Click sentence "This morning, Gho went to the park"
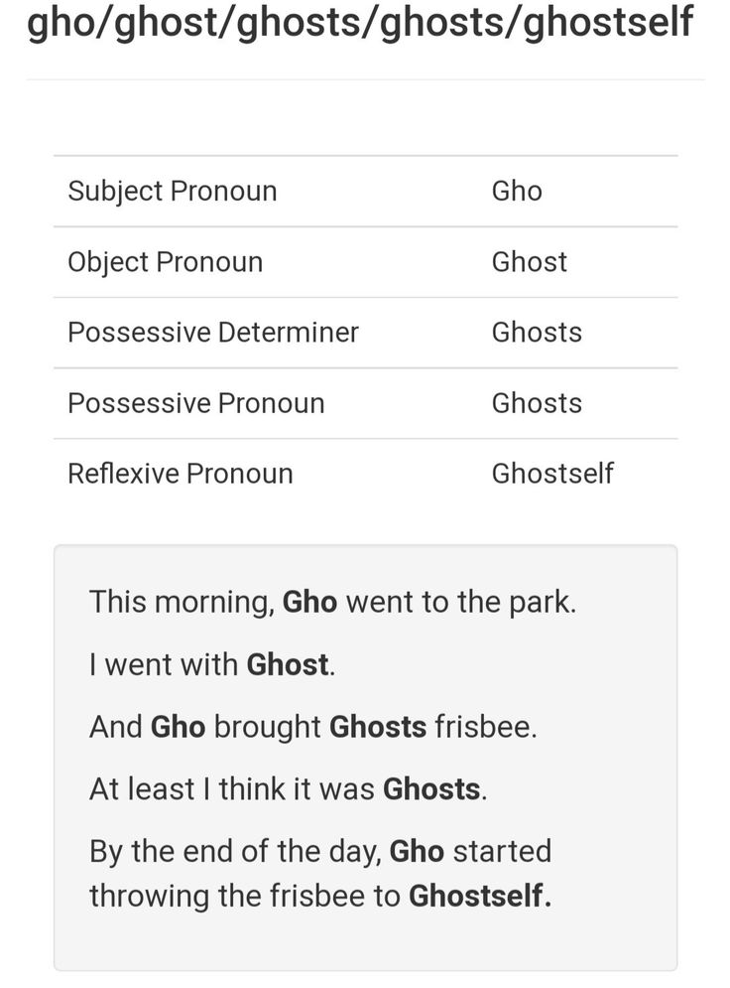 [333, 603]
